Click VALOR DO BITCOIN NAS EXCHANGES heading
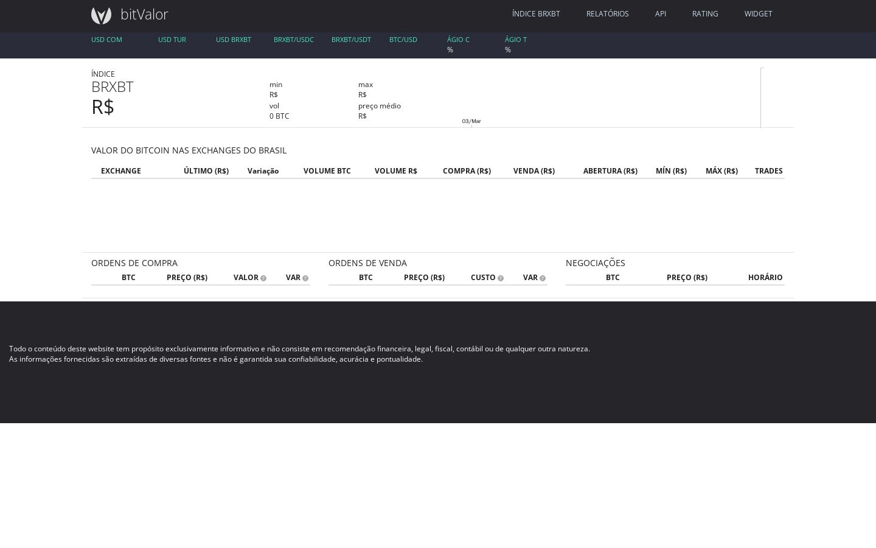This screenshot has width=876, height=548. pyautogui.click(x=189, y=150)
